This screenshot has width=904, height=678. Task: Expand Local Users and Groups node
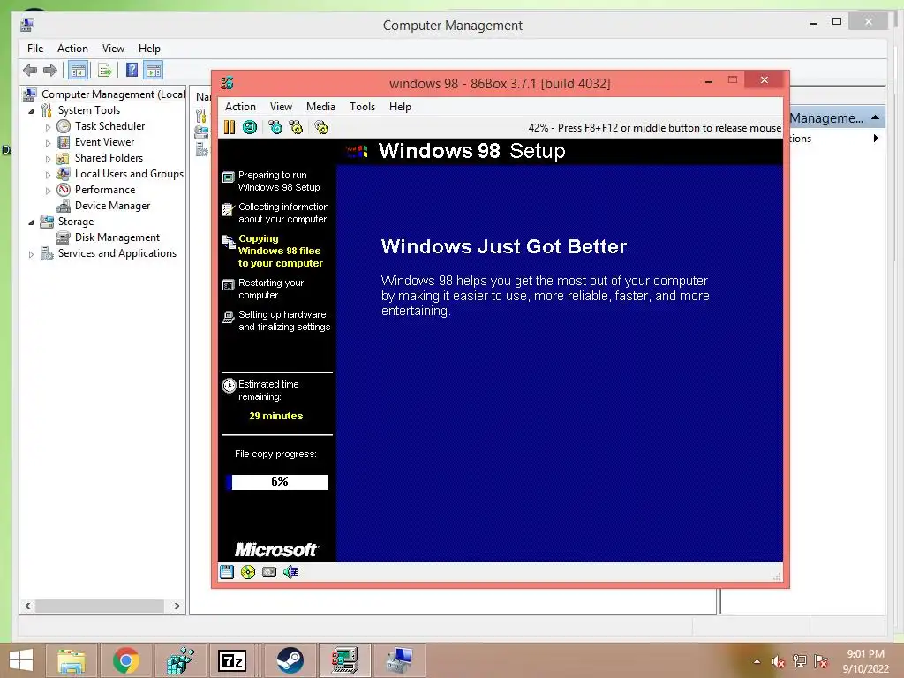(x=48, y=174)
